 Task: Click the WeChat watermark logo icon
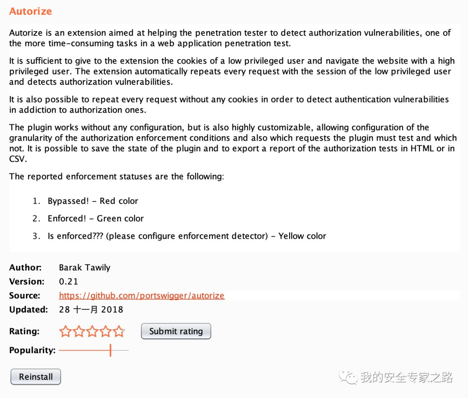click(x=348, y=377)
